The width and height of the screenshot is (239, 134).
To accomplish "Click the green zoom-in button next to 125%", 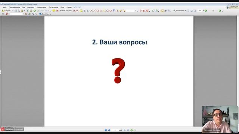I will tap(206, 11).
